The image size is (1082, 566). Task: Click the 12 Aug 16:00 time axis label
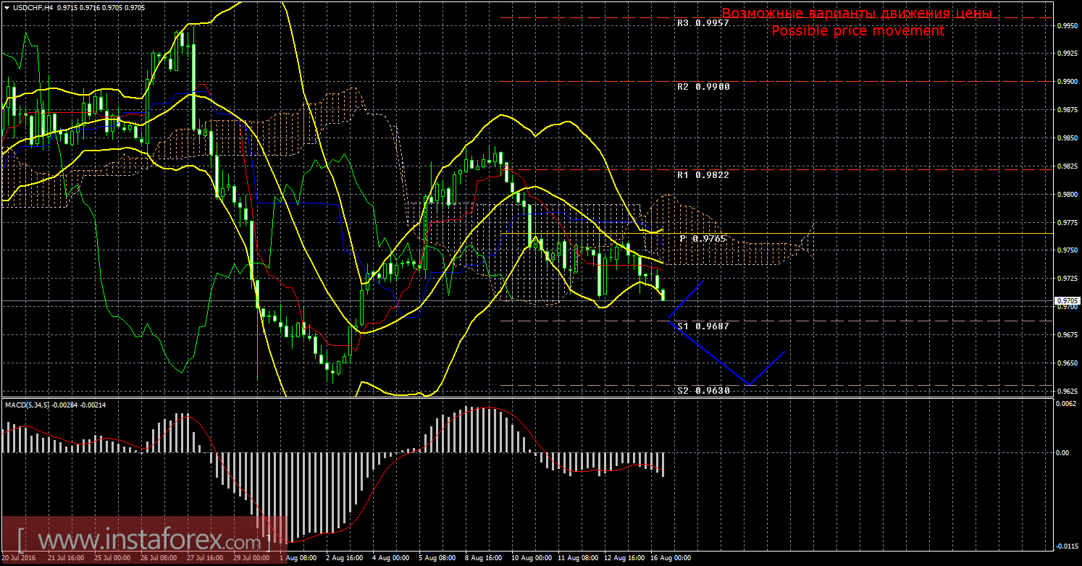tap(624, 558)
